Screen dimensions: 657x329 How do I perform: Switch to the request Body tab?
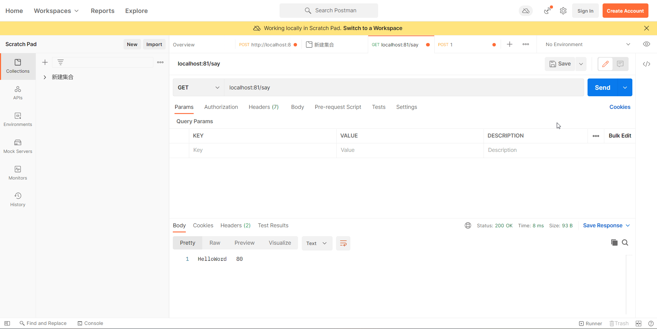tap(297, 107)
